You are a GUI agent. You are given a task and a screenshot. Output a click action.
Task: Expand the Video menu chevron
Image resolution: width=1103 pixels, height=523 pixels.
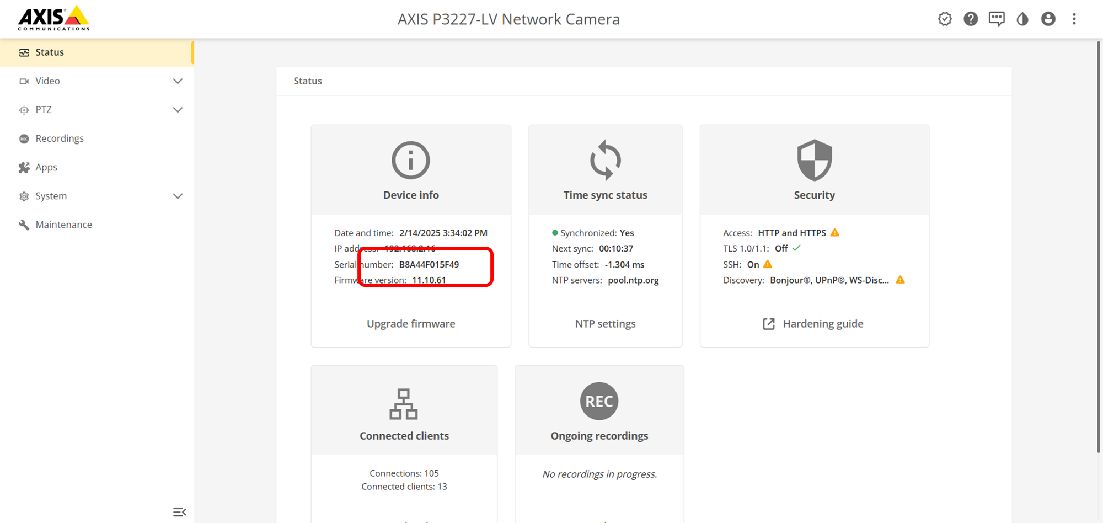tap(178, 81)
